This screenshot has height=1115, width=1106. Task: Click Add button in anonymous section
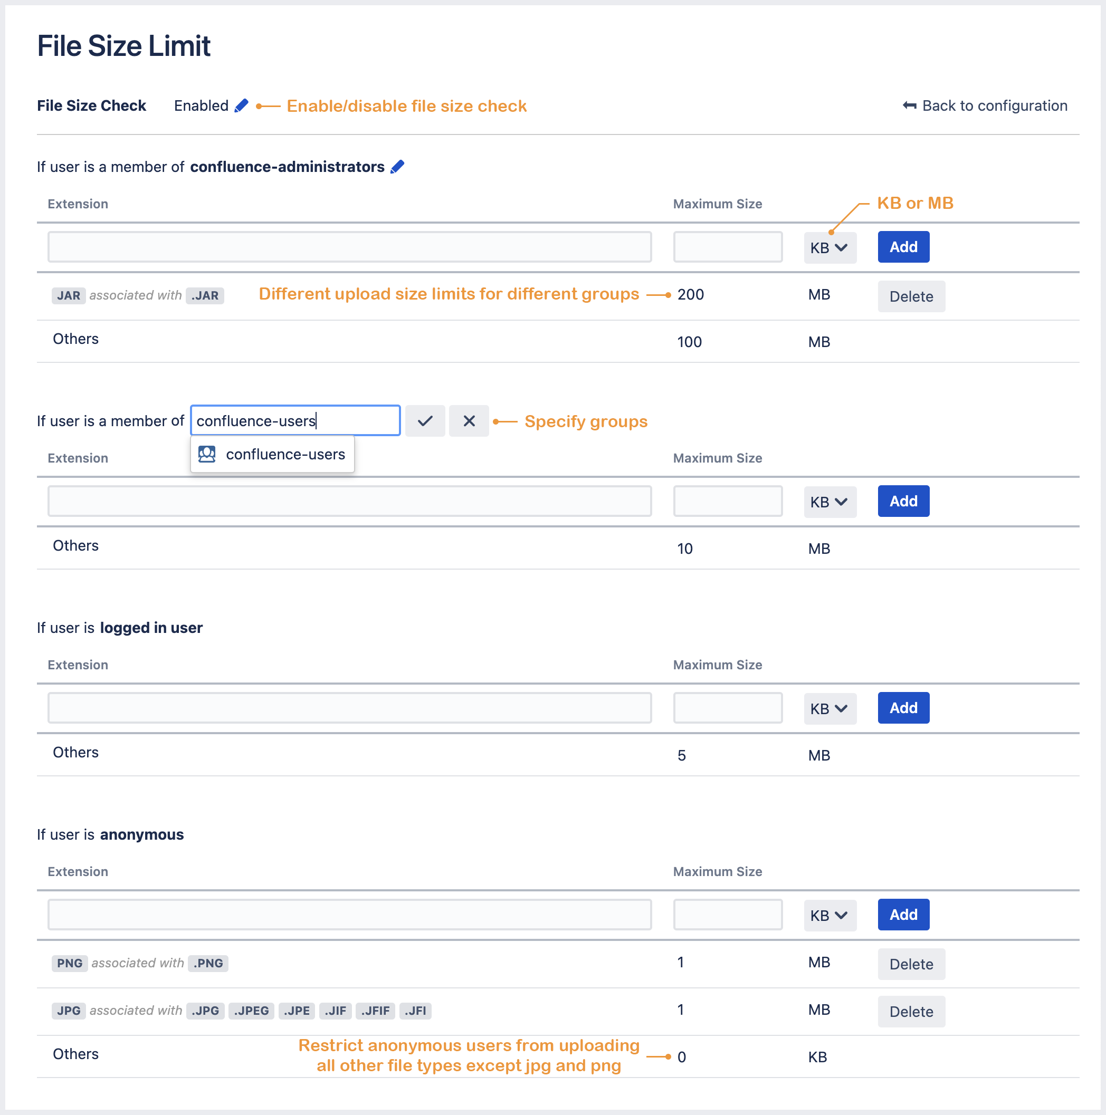tap(903, 914)
